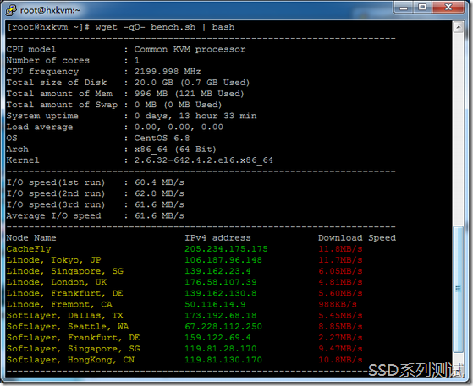Click IP address 106.187.96.148
The width and height of the screenshot is (473, 386).
223,260
